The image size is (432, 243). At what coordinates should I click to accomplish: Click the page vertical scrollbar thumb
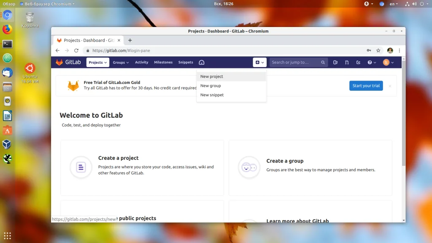[403, 113]
